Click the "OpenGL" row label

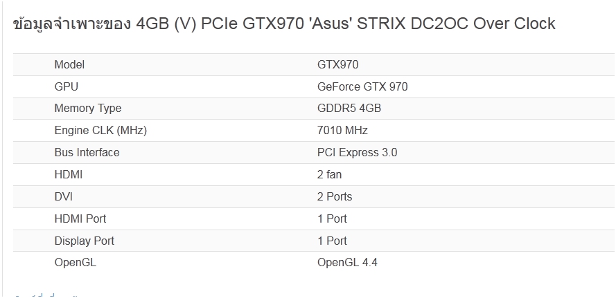(x=76, y=263)
